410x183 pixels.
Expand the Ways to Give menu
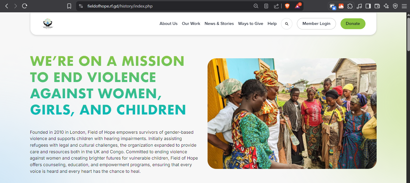pos(251,24)
